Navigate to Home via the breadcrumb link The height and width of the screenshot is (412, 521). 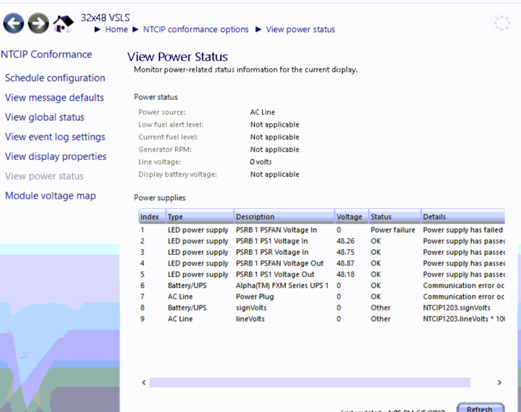116,29
